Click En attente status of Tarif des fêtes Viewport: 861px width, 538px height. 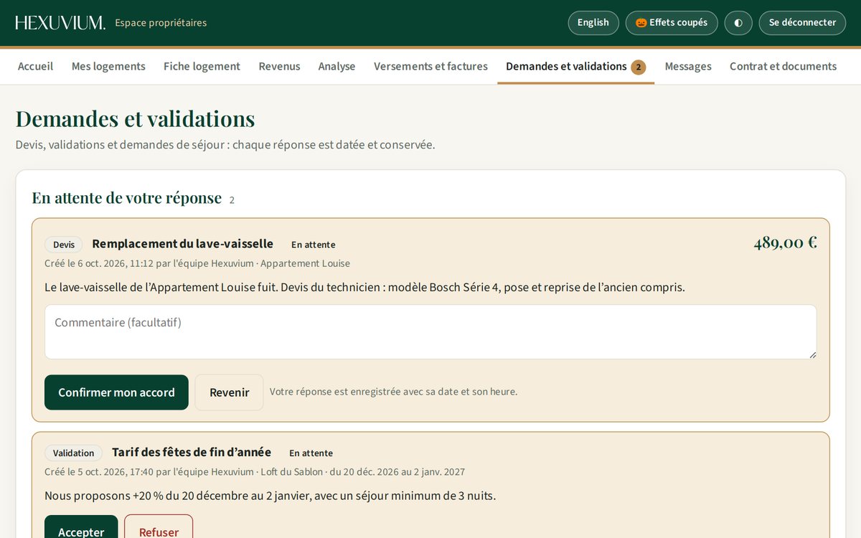pos(311,453)
